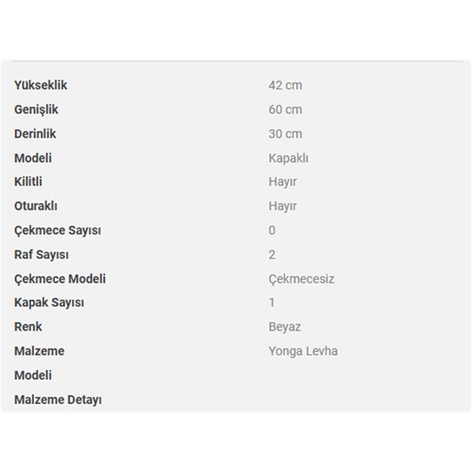Click the Çekmece Sayısı label
The image size is (472, 472).
point(57,230)
